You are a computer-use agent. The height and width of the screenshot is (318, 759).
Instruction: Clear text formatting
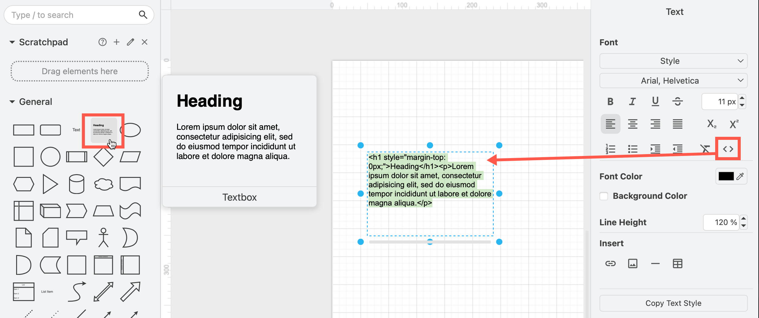tap(705, 149)
